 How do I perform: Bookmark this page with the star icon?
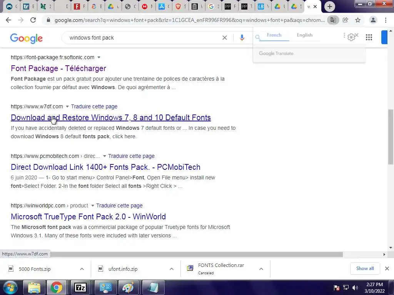tap(358, 20)
